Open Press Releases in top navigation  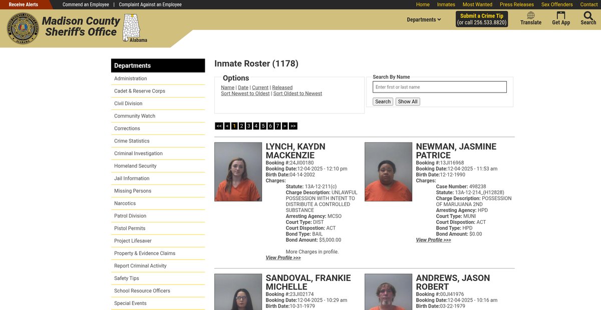tap(517, 4)
